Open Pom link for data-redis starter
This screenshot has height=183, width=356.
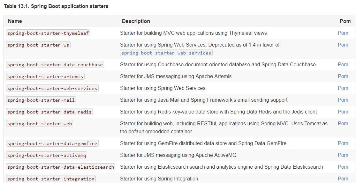pyautogui.click(x=343, y=112)
